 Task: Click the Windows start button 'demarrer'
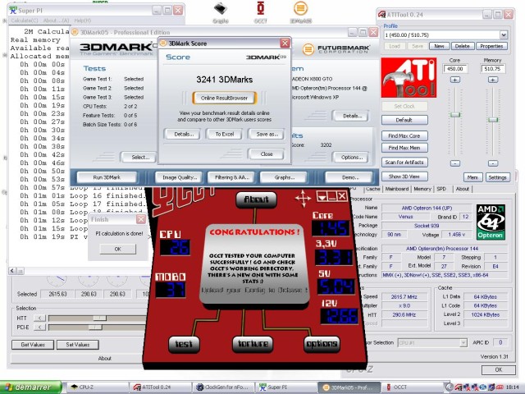point(31,387)
